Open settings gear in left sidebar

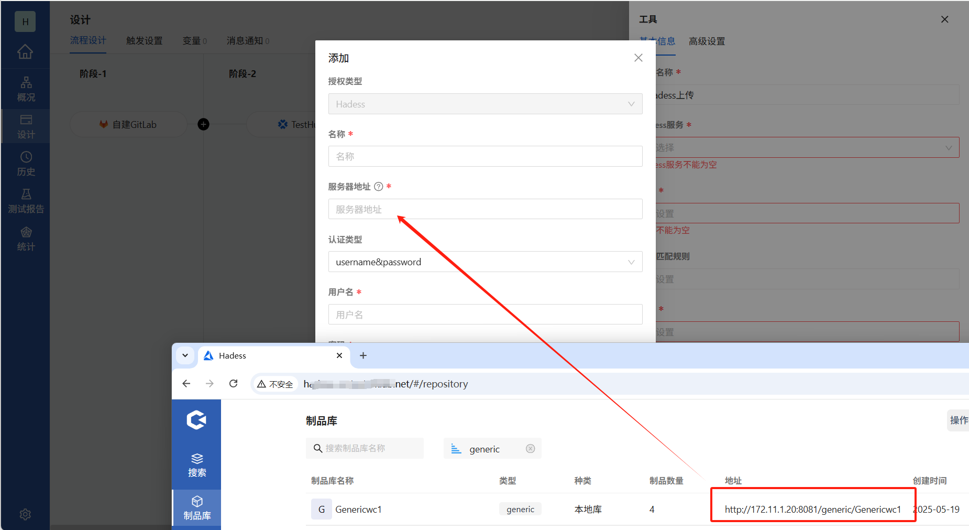(25, 514)
